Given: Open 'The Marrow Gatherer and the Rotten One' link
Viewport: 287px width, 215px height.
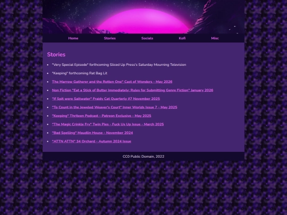Looking at the screenshot, I should 112,82.
